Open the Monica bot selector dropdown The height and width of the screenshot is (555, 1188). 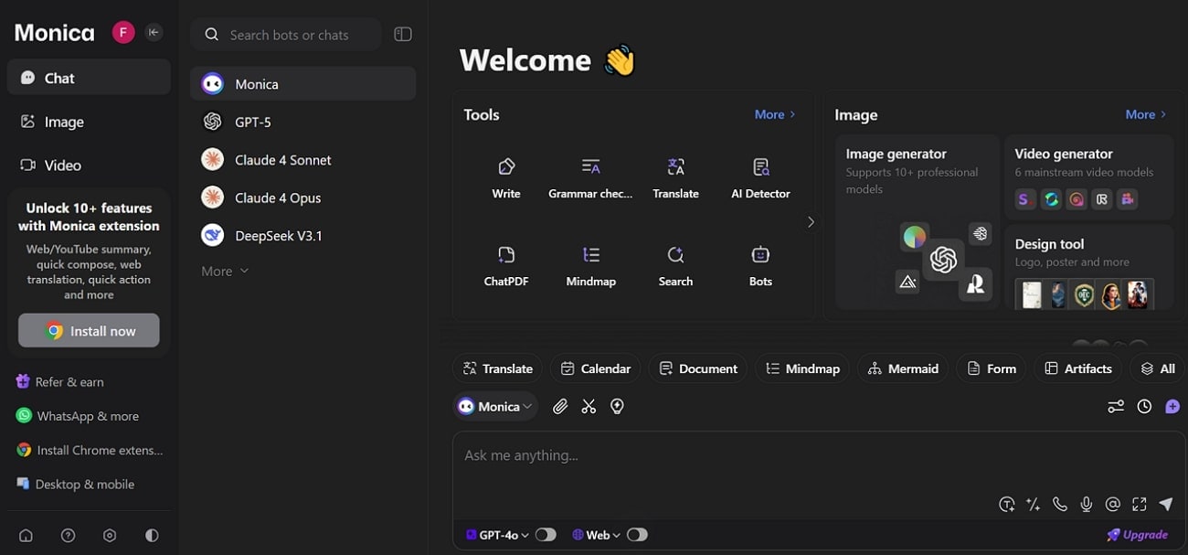(495, 407)
